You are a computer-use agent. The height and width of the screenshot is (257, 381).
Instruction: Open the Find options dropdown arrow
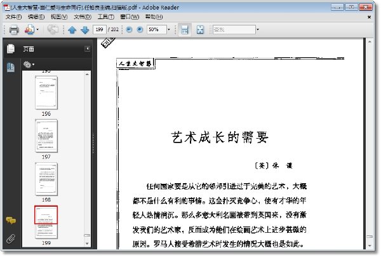258,30
